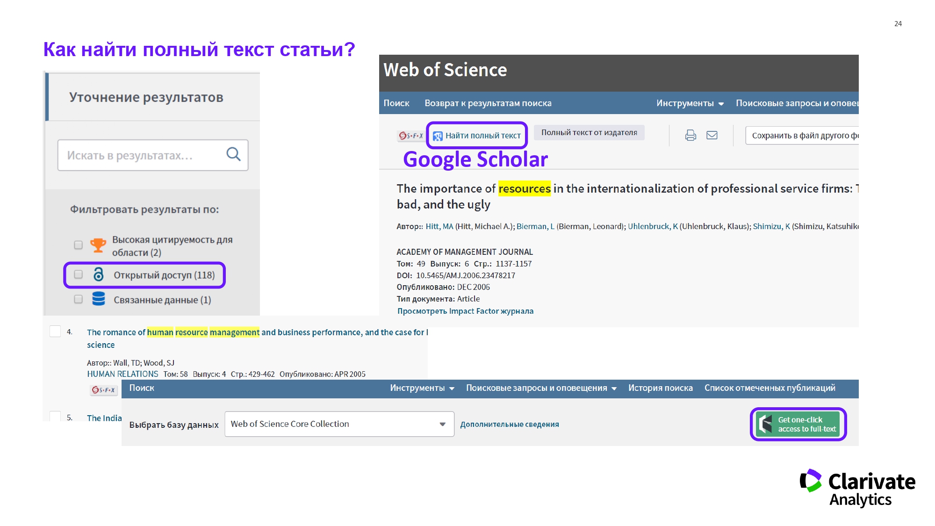Expand the Инструменты menu in the top bar
The image size is (935, 526).
(690, 103)
